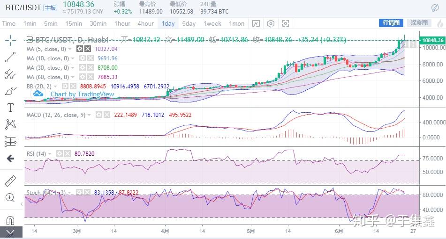This screenshot has width=446, height=239.
Task: Open settings gear for MACD indicator
Action: (x=98, y=115)
